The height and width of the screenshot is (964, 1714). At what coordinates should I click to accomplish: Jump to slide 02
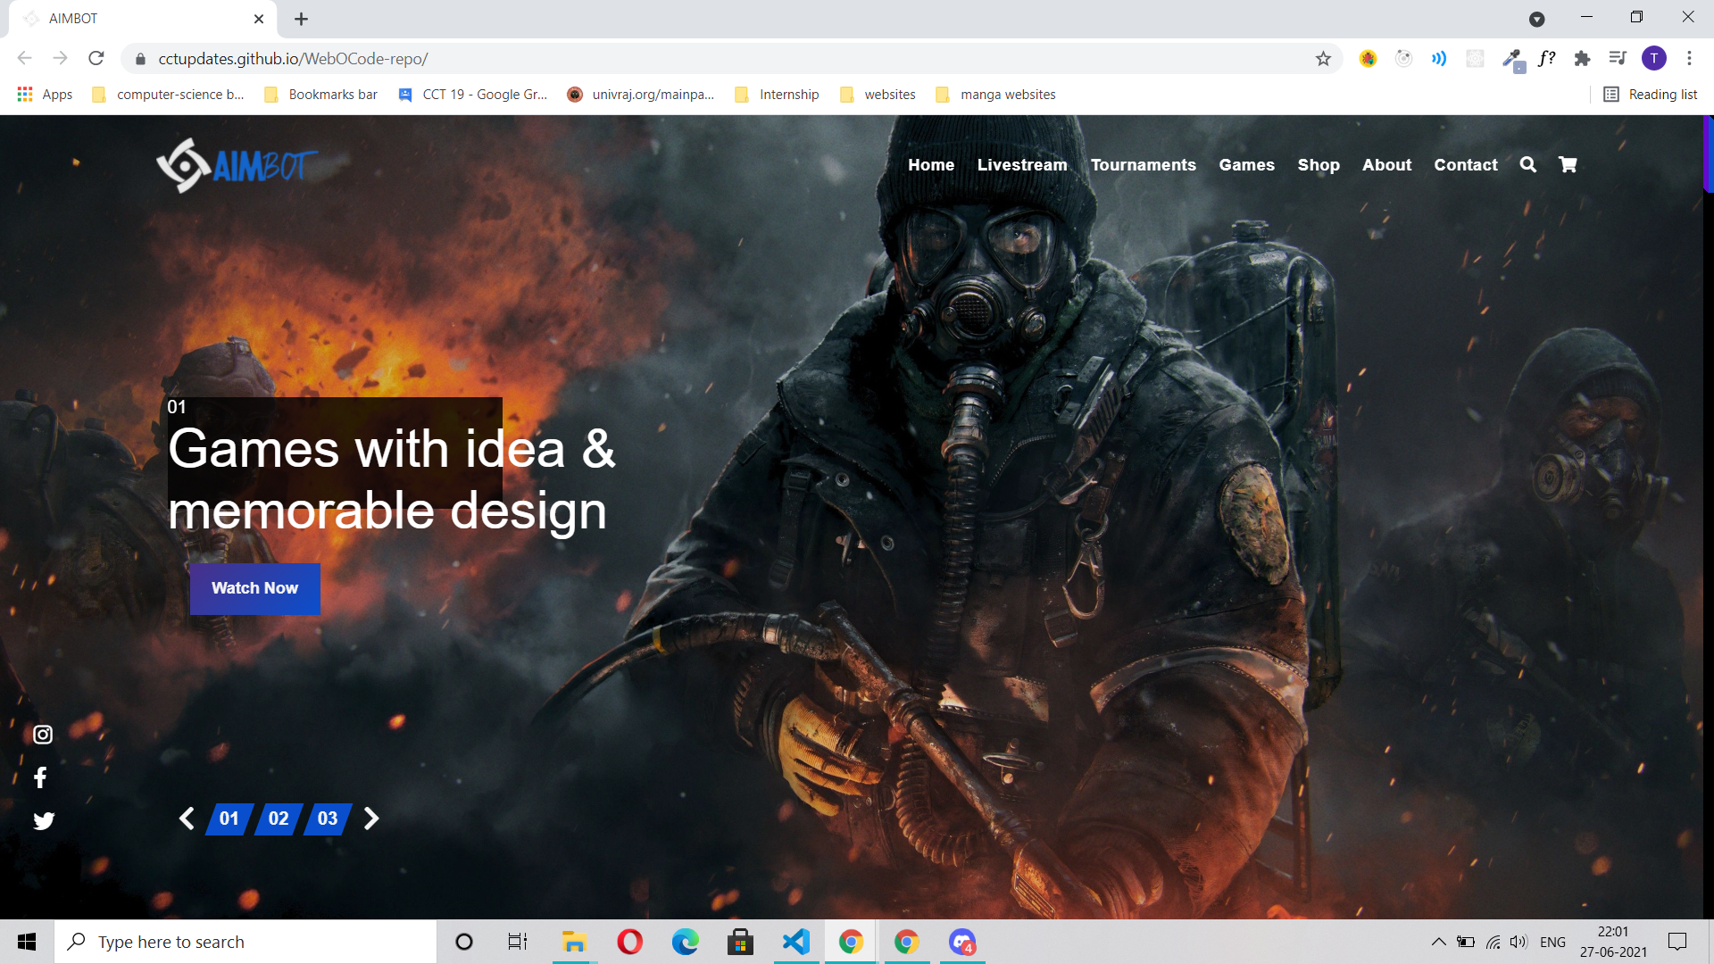pos(279,819)
